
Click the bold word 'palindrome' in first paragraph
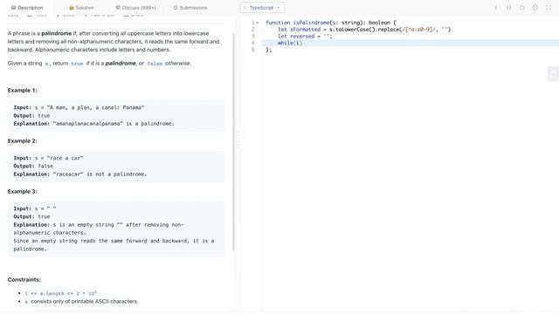(x=56, y=33)
